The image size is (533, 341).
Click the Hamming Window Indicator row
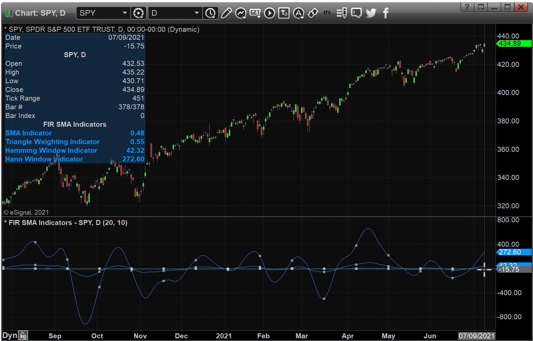(x=75, y=150)
